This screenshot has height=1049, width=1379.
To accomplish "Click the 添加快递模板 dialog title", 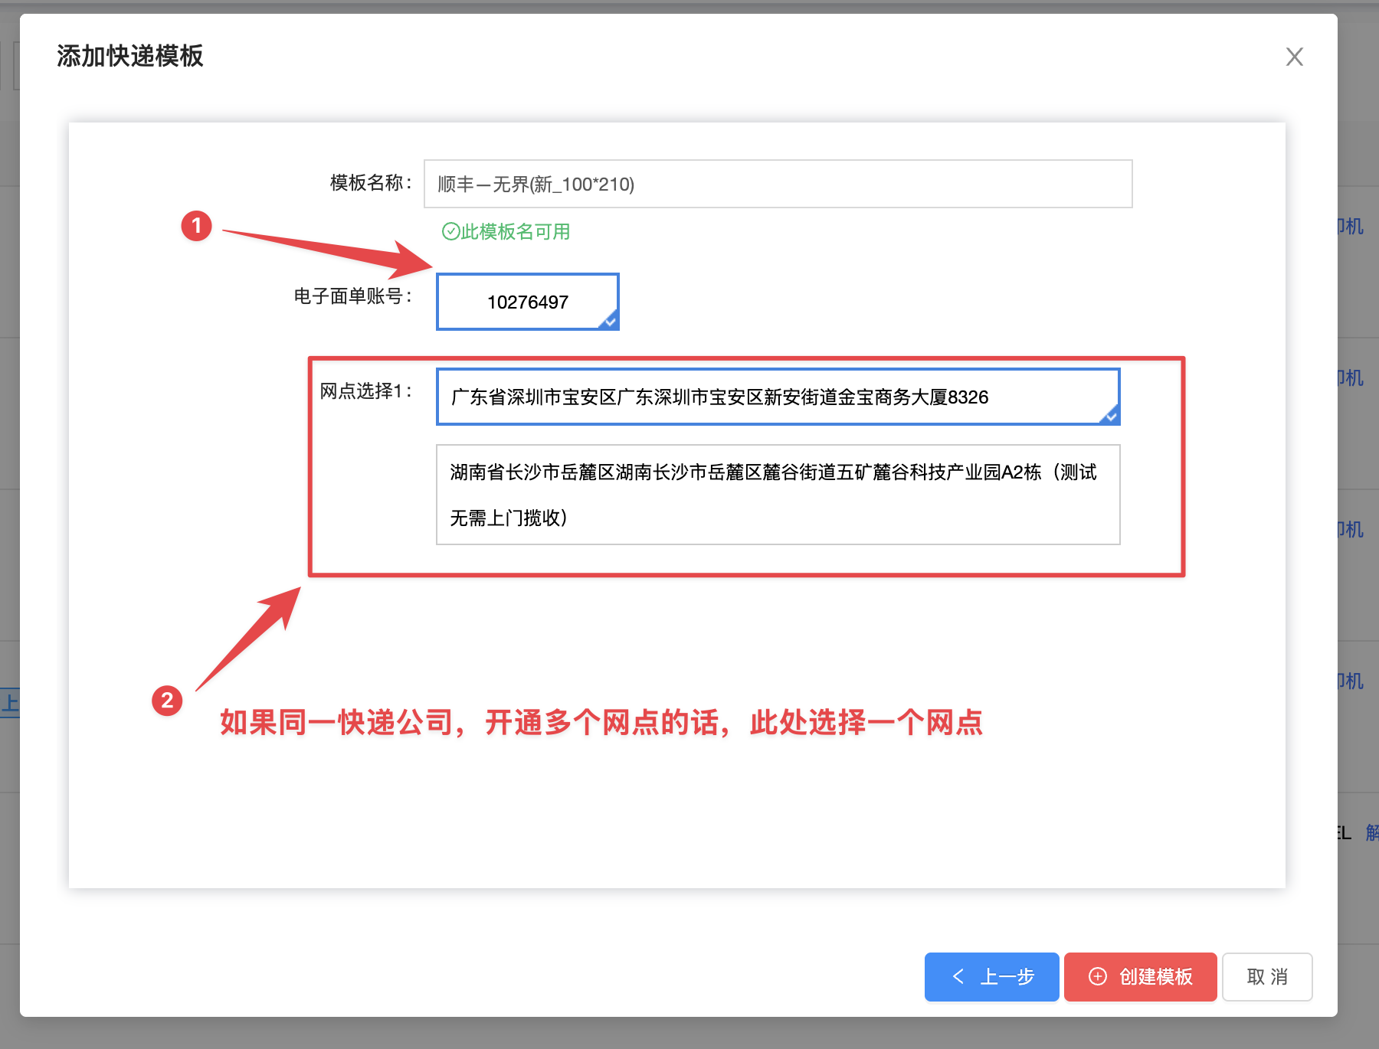I will (129, 56).
